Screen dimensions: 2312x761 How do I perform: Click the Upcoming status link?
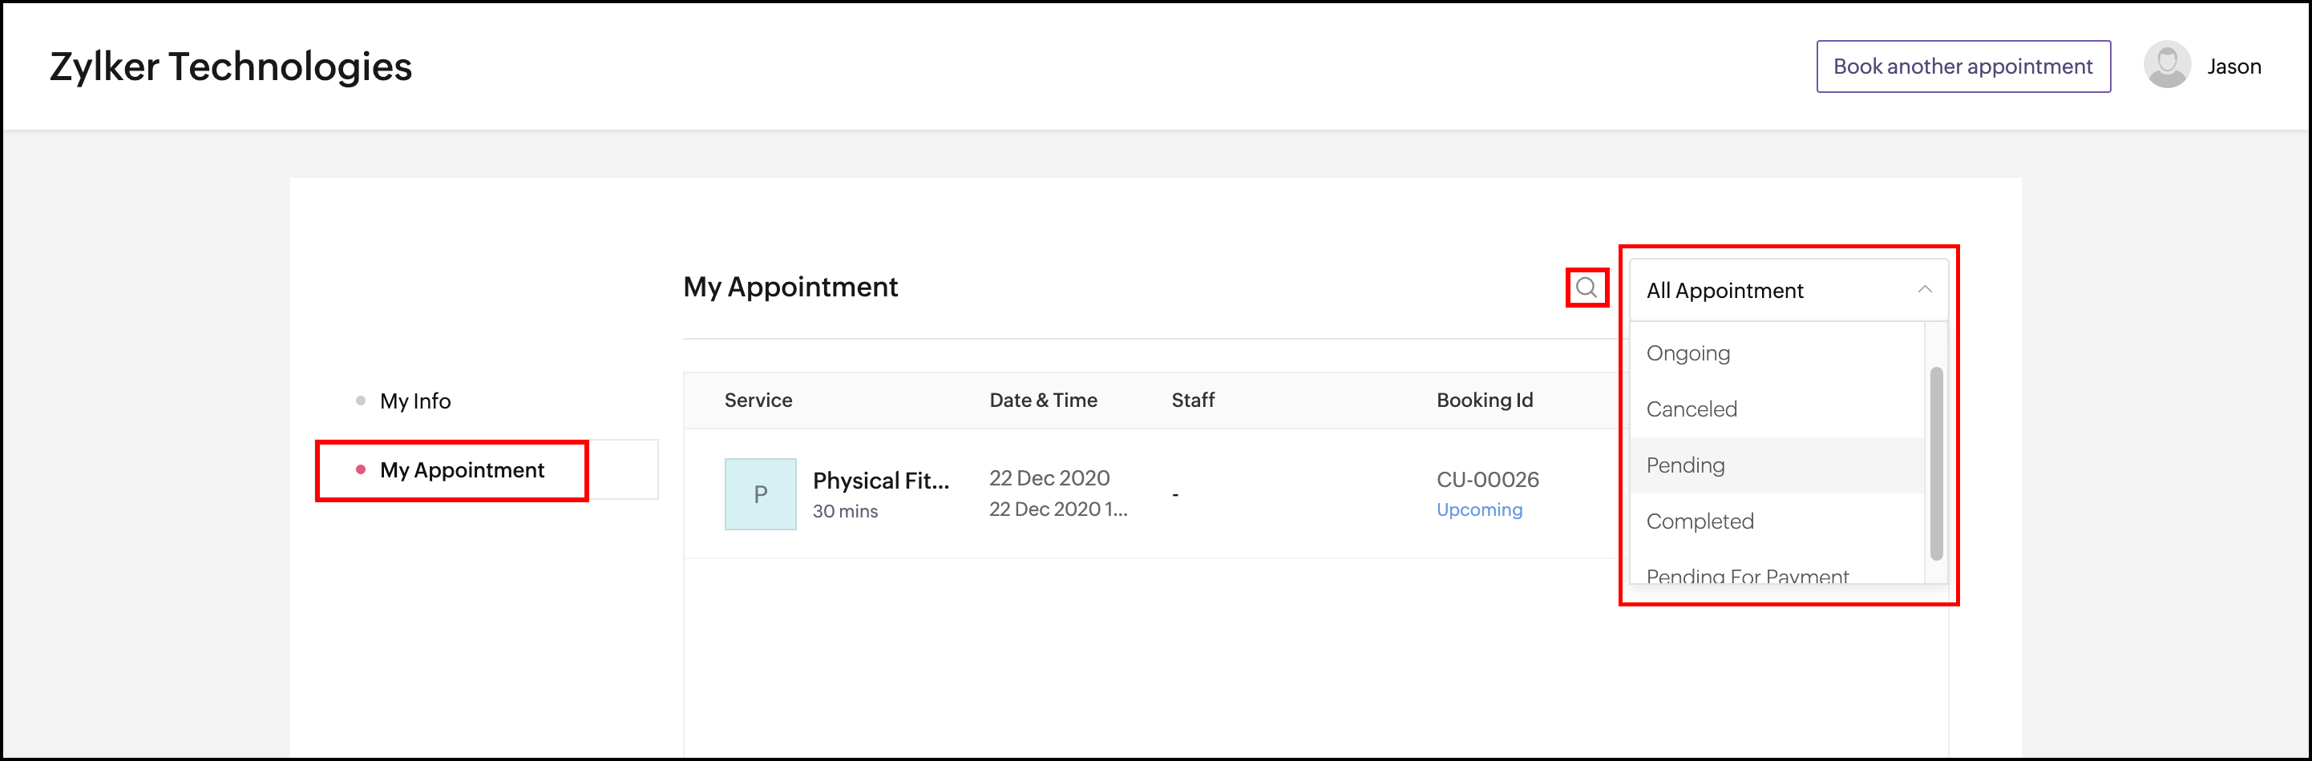click(x=1478, y=510)
